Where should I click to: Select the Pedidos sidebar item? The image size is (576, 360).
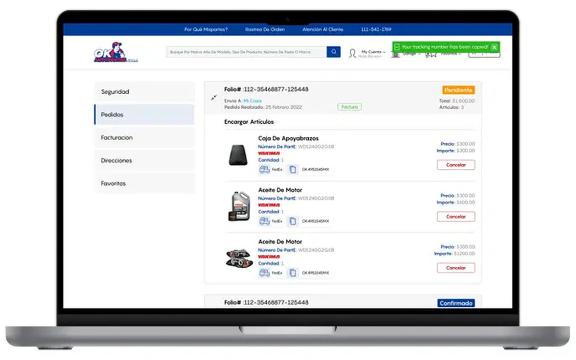pos(144,114)
